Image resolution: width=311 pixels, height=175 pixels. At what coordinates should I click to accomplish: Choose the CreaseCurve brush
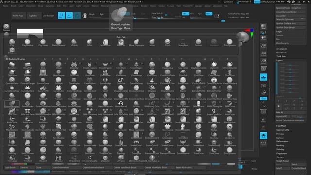pyautogui.click(x=43, y=81)
